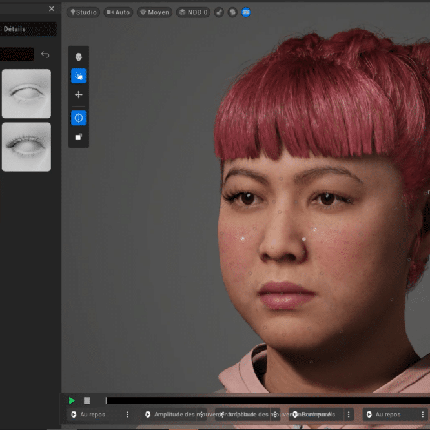
Task: Select the skull-shaped Blend tool
Action: click(x=79, y=57)
